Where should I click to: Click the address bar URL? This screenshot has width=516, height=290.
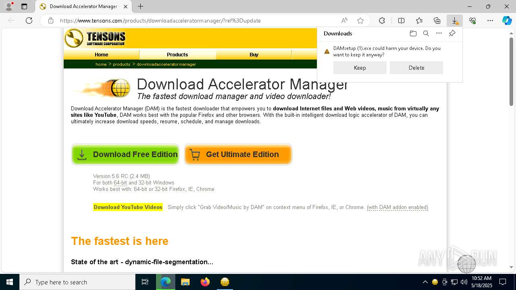(x=160, y=21)
